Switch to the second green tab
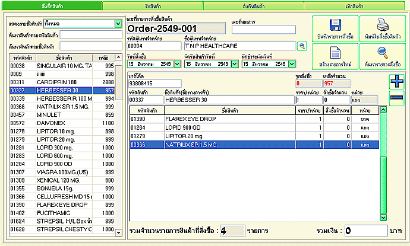This screenshot has width=410, height=246. [153, 7]
